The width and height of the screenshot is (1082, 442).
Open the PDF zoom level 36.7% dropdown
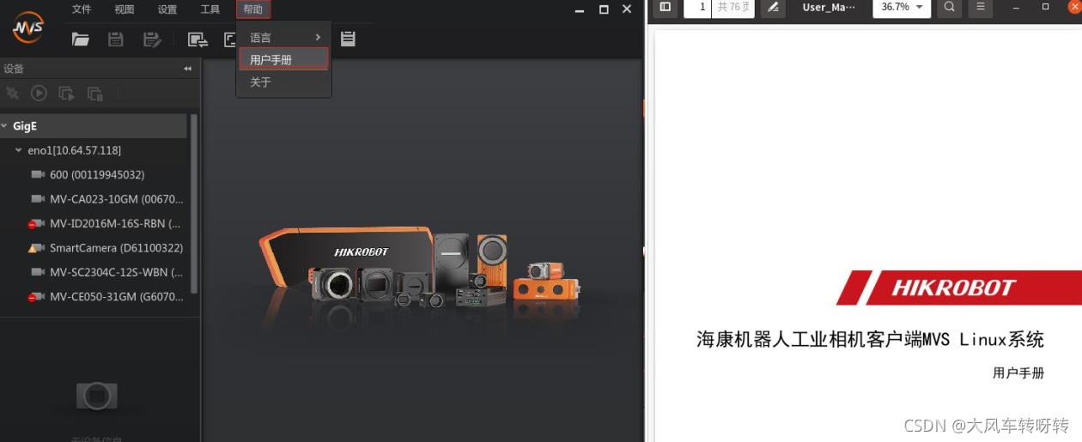(x=902, y=7)
